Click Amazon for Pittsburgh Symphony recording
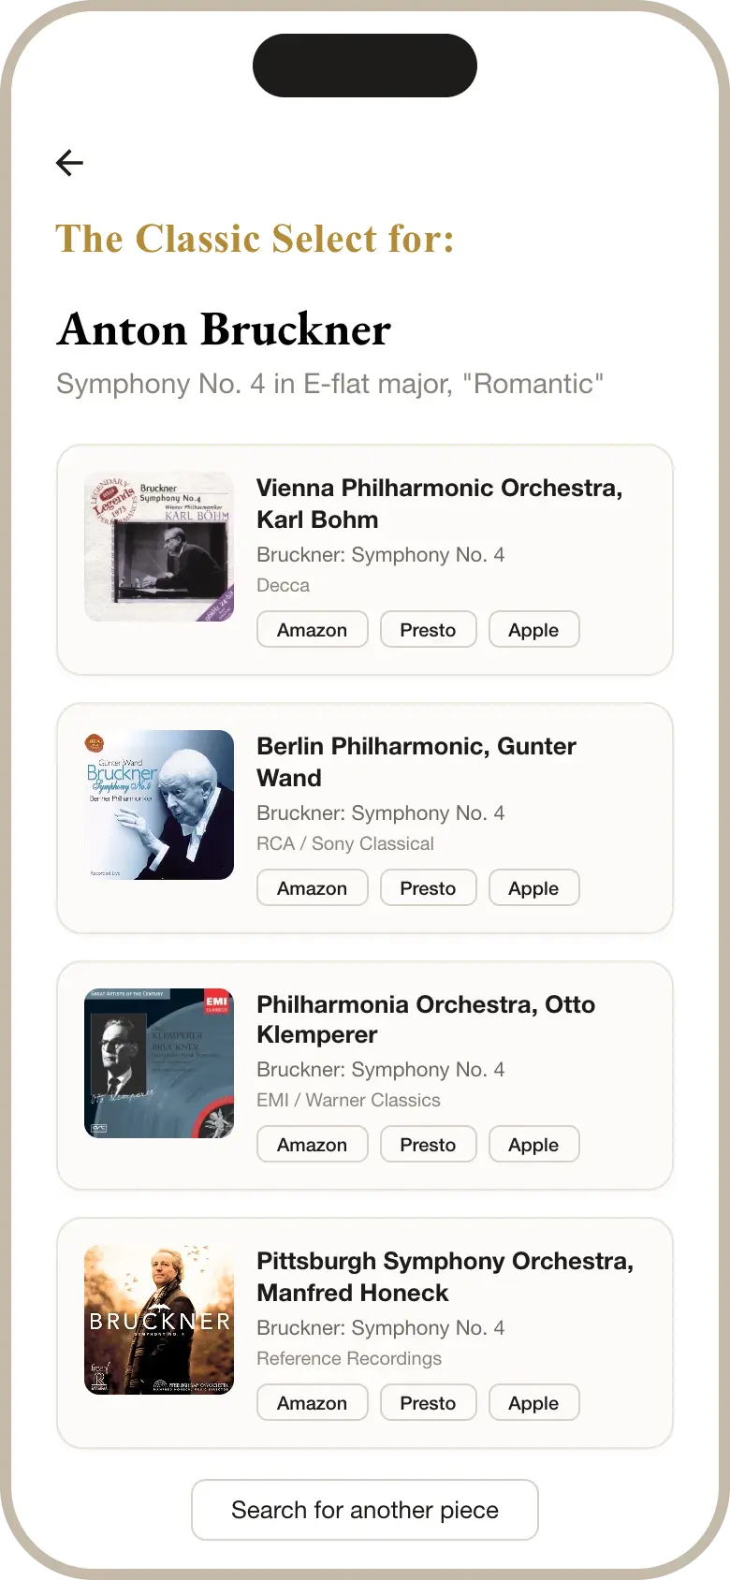The height and width of the screenshot is (1580, 730). (x=312, y=1403)
